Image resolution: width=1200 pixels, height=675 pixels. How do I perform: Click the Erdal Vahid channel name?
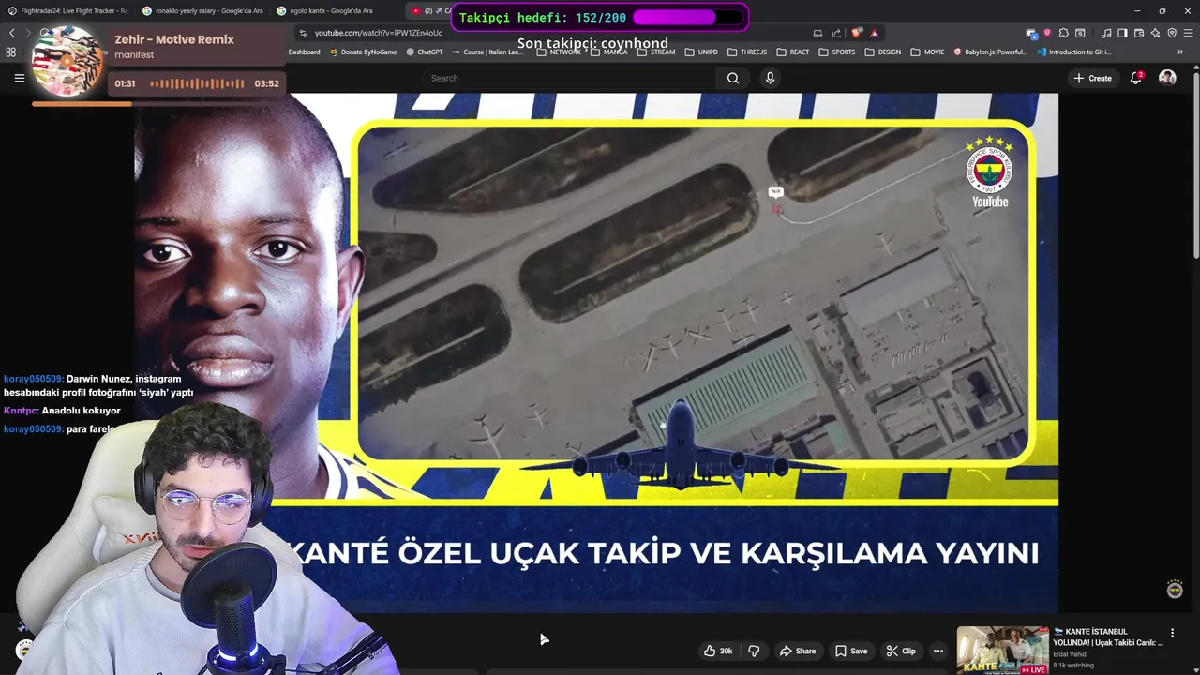tap(1072, 654)
